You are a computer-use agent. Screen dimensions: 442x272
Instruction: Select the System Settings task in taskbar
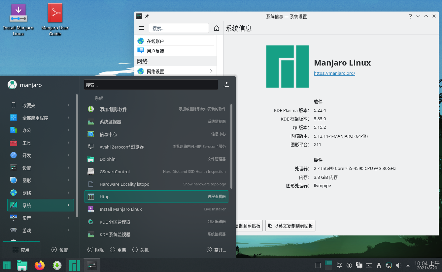tap(92, 265)
